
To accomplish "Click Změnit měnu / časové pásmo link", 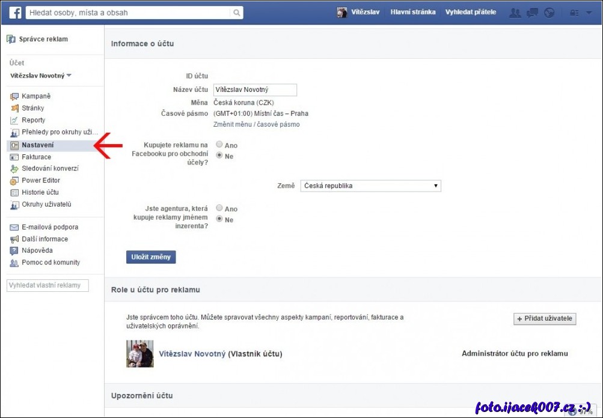I will point(256,124).
